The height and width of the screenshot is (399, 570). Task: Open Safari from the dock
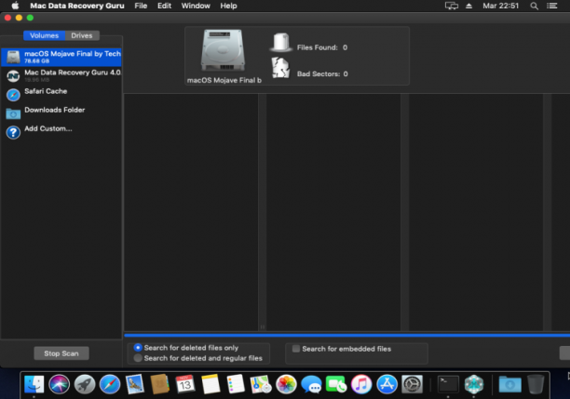[x=110, y=384]
